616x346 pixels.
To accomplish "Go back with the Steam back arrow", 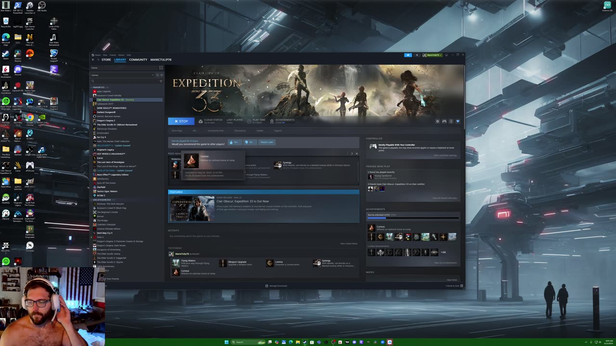I will pyautogui.click(x=93, y=60).
